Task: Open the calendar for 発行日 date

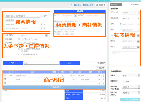Action: tap(75, 16)
